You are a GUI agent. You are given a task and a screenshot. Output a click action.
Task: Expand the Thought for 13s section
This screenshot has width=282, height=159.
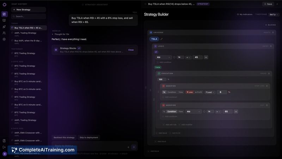(61, 34)
